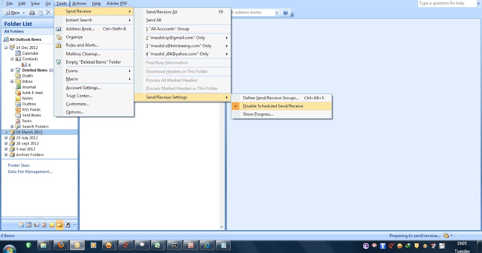Screen dimensions: 482x253
Task: Open the Actions menu
Action: [x=80, y=4]
